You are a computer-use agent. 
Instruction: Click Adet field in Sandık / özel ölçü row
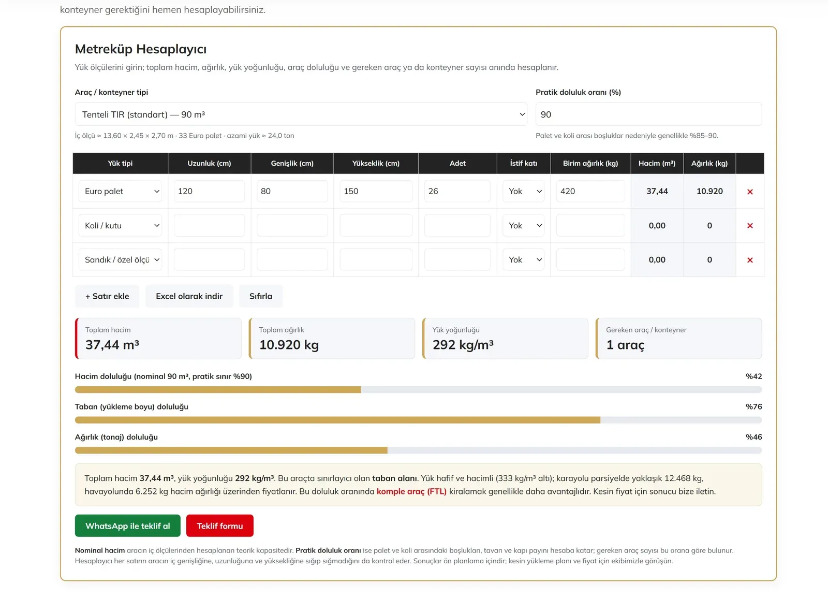click(457, 259)
